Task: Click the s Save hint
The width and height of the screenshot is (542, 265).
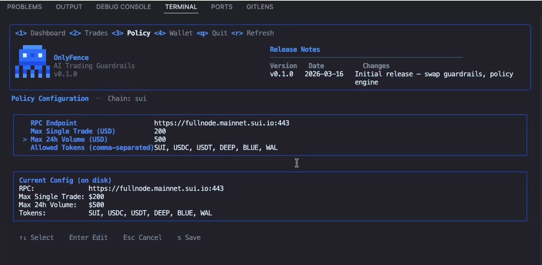Action: [x=189, y=238]
